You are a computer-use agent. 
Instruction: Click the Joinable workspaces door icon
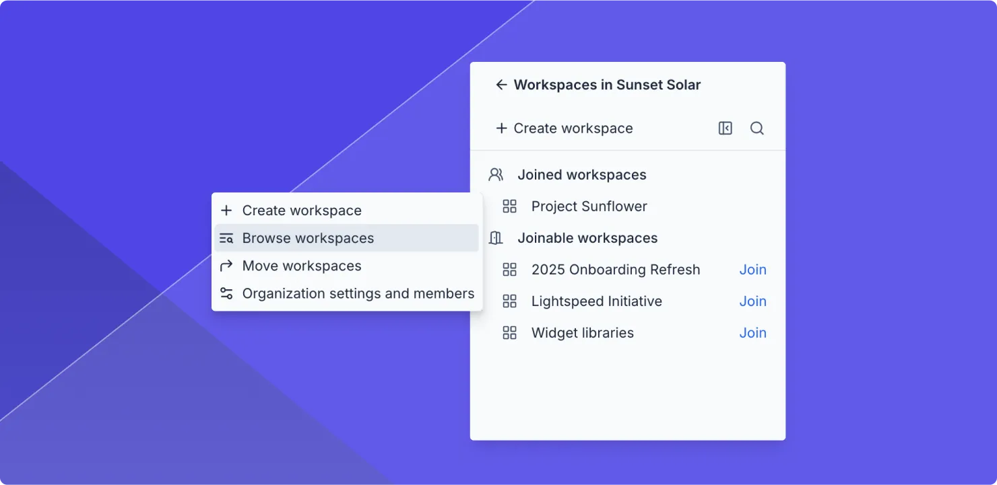[496, 238]
